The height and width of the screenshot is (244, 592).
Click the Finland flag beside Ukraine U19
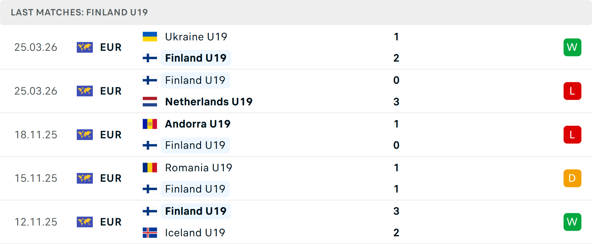(x=150, y=58)
